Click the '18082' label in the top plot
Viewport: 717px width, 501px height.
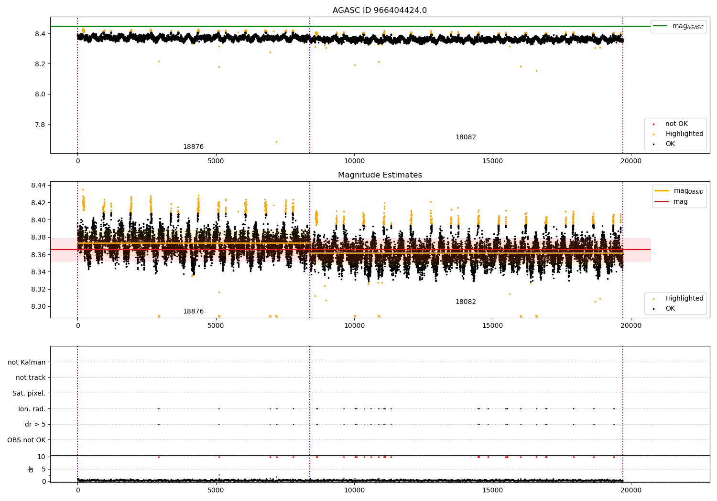click(x=466, y=137)
